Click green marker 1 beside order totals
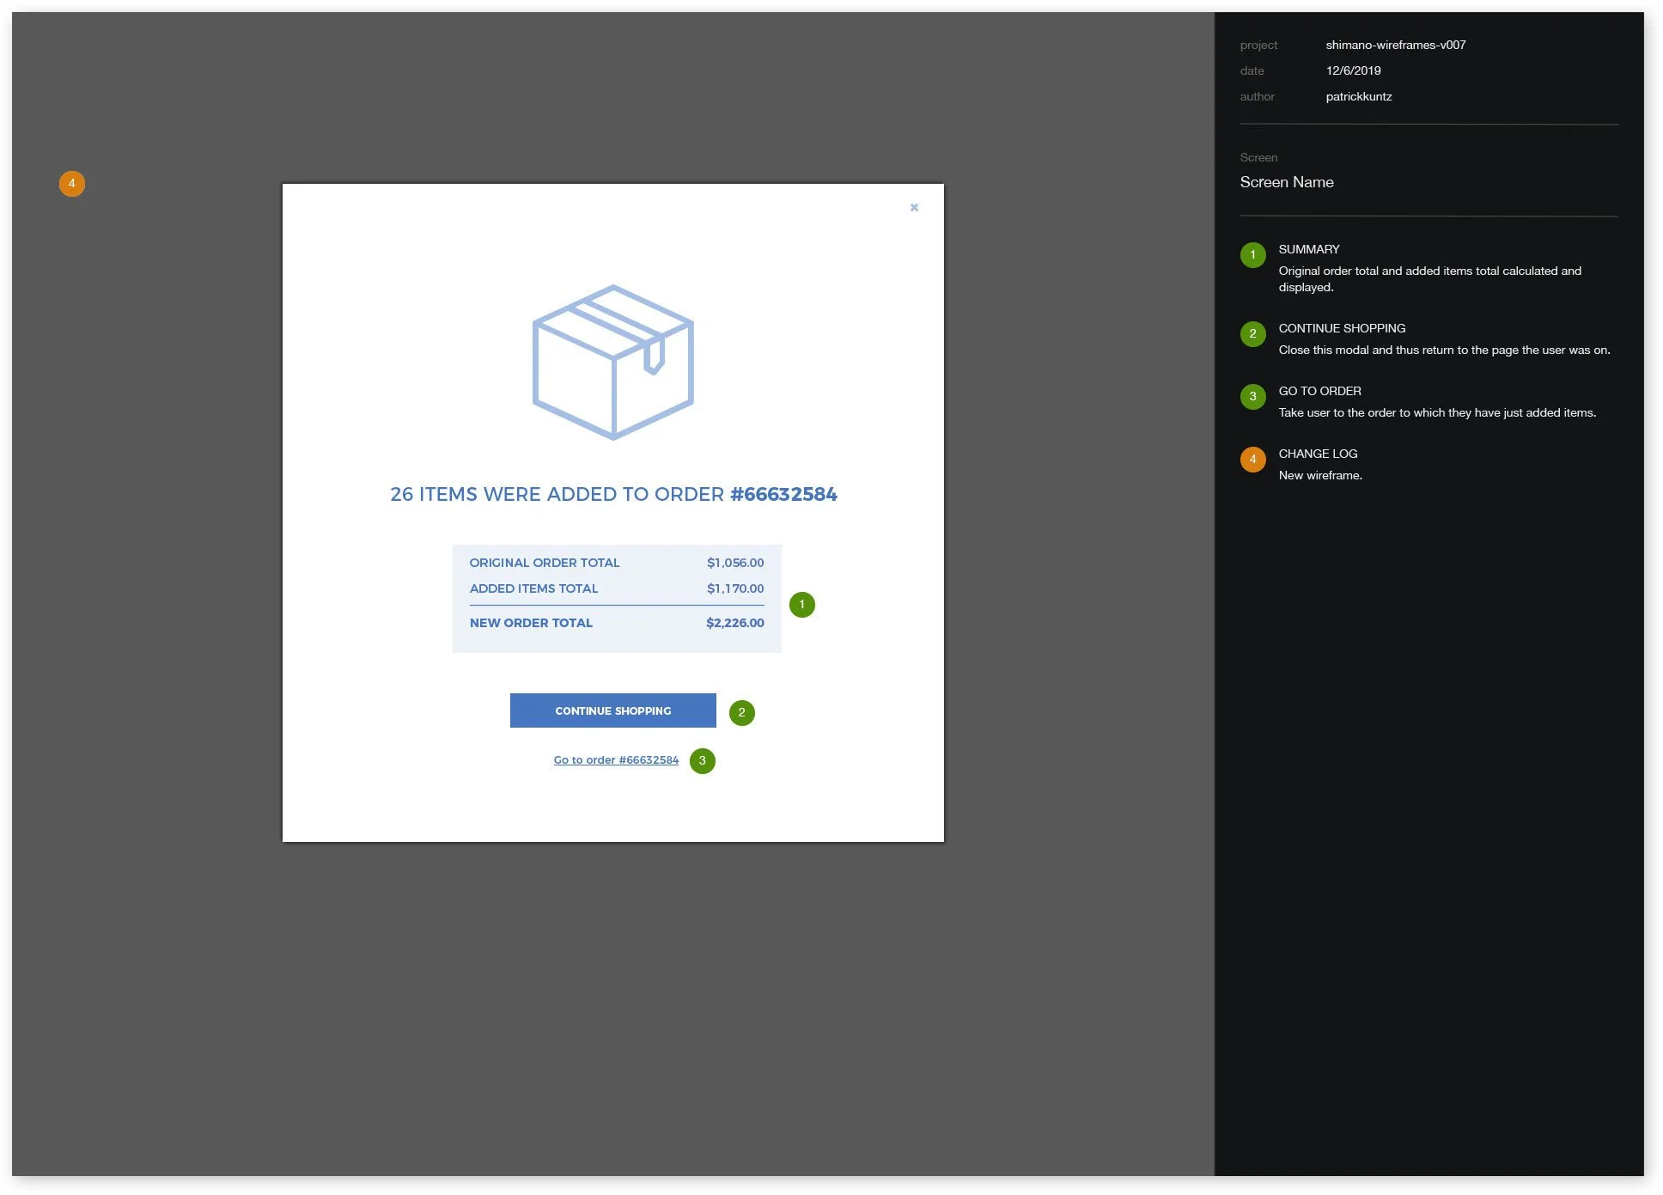1663x1195 pixels. tap(801, 605)
